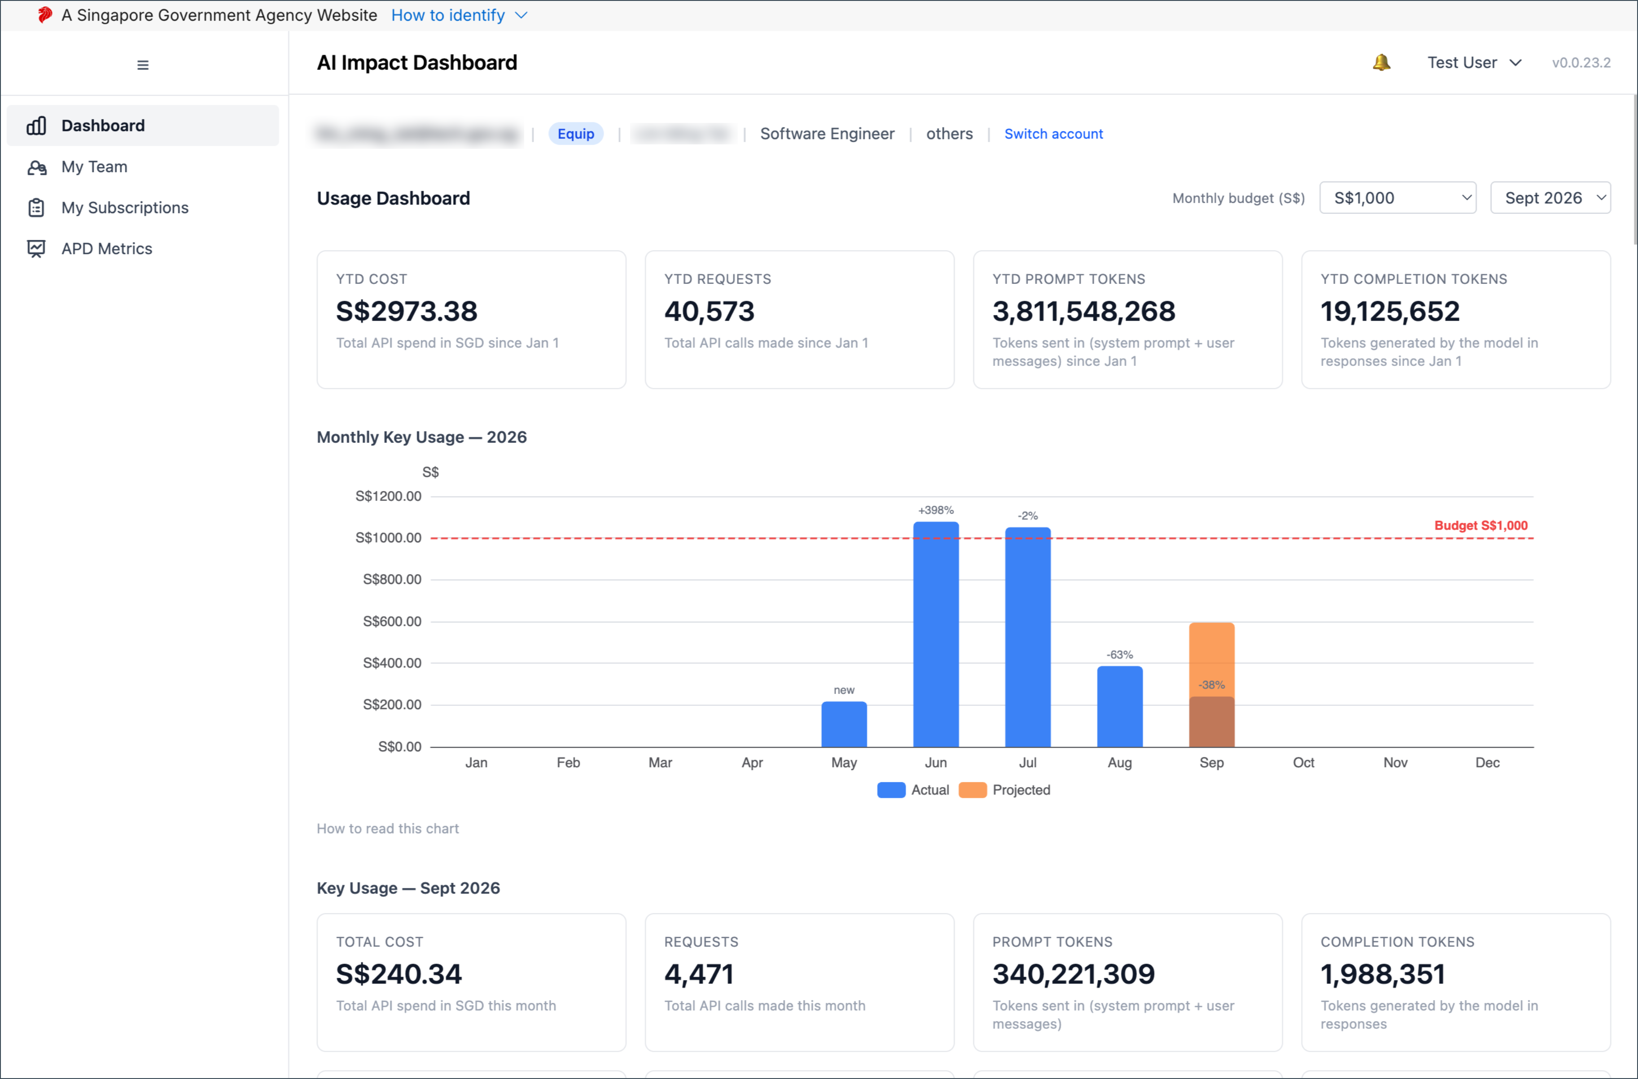The width and height of the screenshot is (1638, 1079).
Task: Expand the How to identify banner
Action: 459,15
